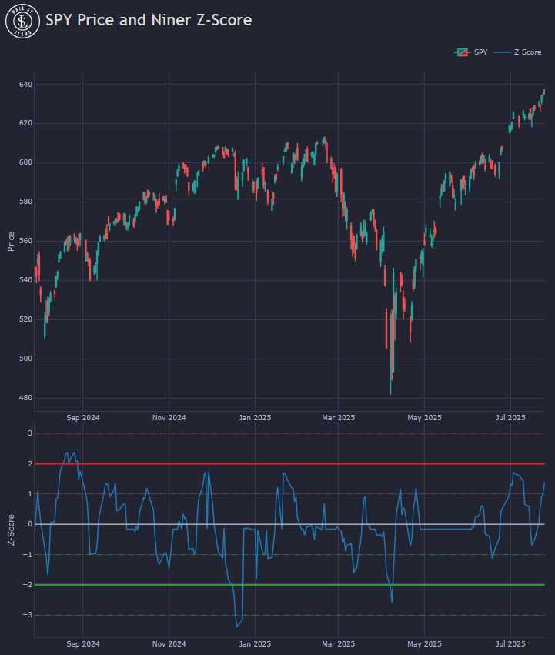Click the chart title SPY Price and Niner Z-Score
Viewport: 555px width, 655px height.
click(x=149, y=20)
